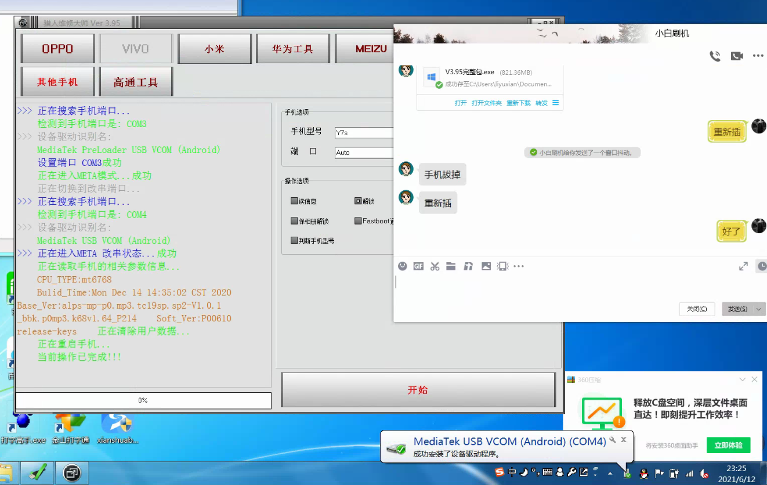This screenshot has width=767, height=485.
Task: Open the GIF picker in the chat toolbar
Action: (418, 266)
